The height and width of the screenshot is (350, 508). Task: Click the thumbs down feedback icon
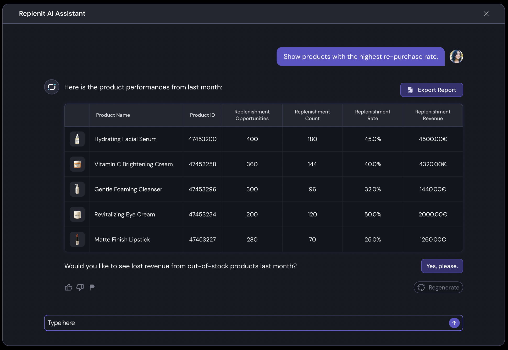click(80, 287)
